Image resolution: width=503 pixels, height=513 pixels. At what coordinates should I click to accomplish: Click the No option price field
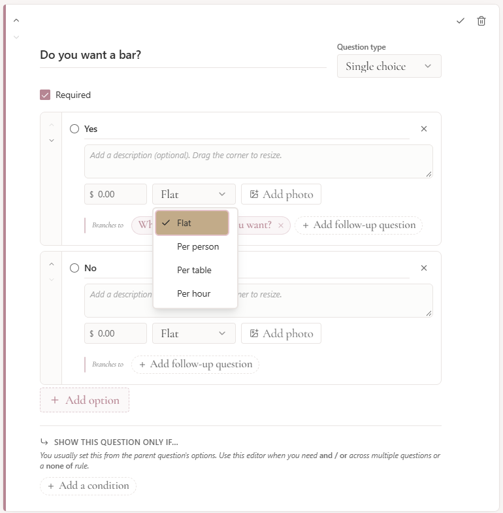click(116, 333)
